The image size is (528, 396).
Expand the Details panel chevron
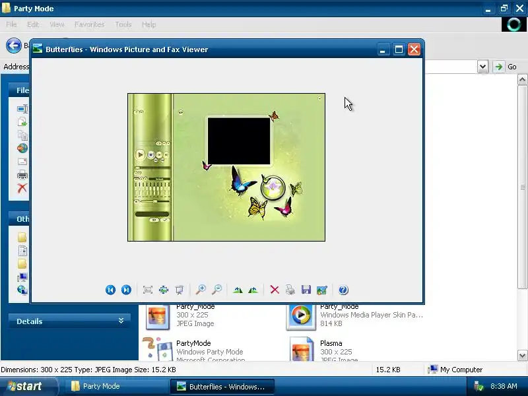point(121,321)
